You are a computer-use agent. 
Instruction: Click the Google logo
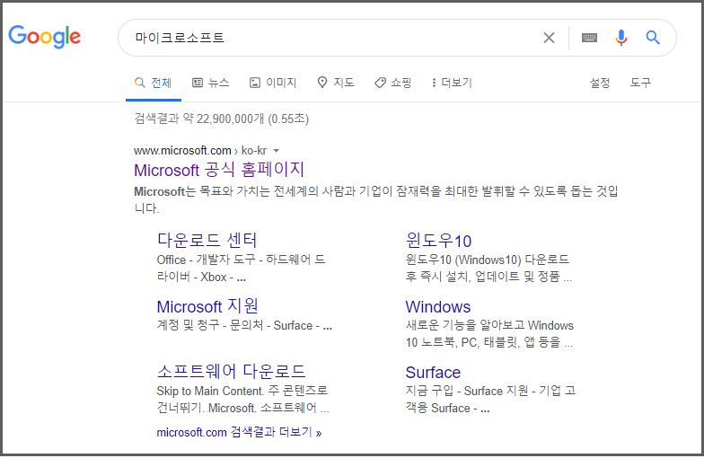coord(45,36)
